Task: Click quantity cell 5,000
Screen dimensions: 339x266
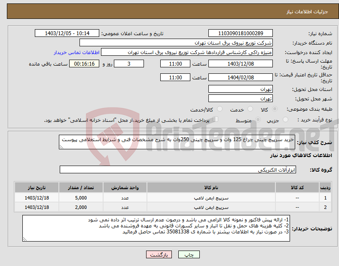Action: point(81,198)
